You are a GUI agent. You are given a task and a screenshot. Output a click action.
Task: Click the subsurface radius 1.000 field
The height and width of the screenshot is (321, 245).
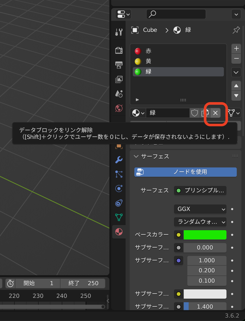(207, 261)
